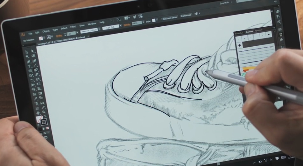Image resolution: width=303 pixels, height=166 pixels.
Task: Choose the Hand tool
Action: click(38, 113)
